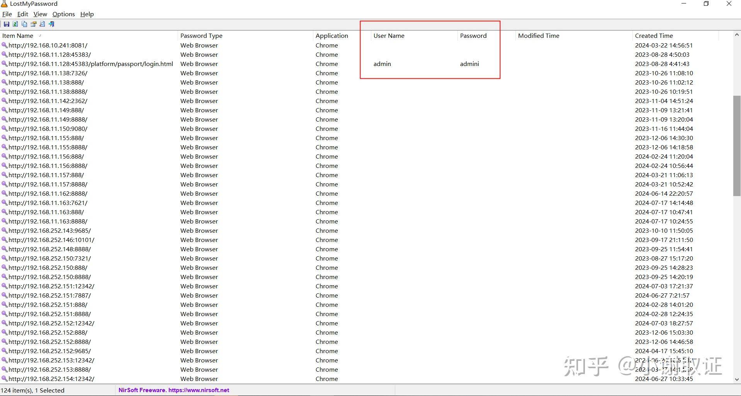This screenshot has height=396, width=741.
Task: Select item http://192.168.11.138:8888/
Action: (48, 91)
